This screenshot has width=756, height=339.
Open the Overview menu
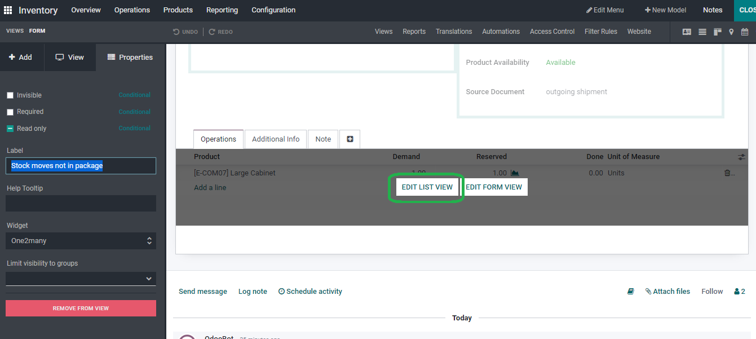tap(86, 10)
